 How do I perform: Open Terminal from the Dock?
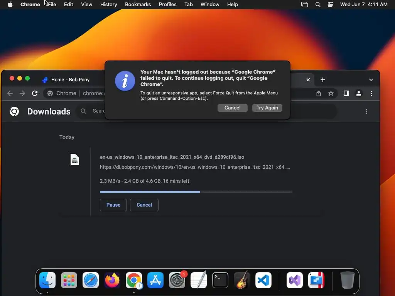[220, 280]
